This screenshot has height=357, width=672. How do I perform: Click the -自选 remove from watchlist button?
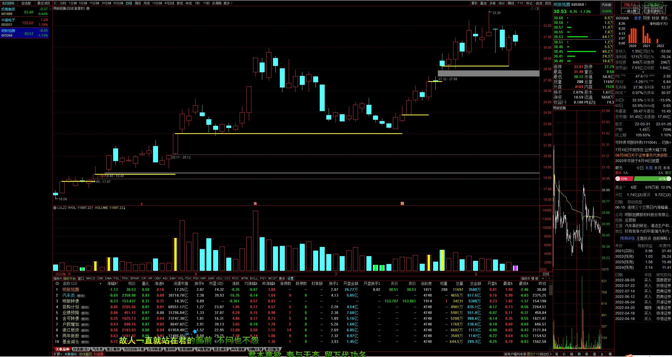click(538, 3)
